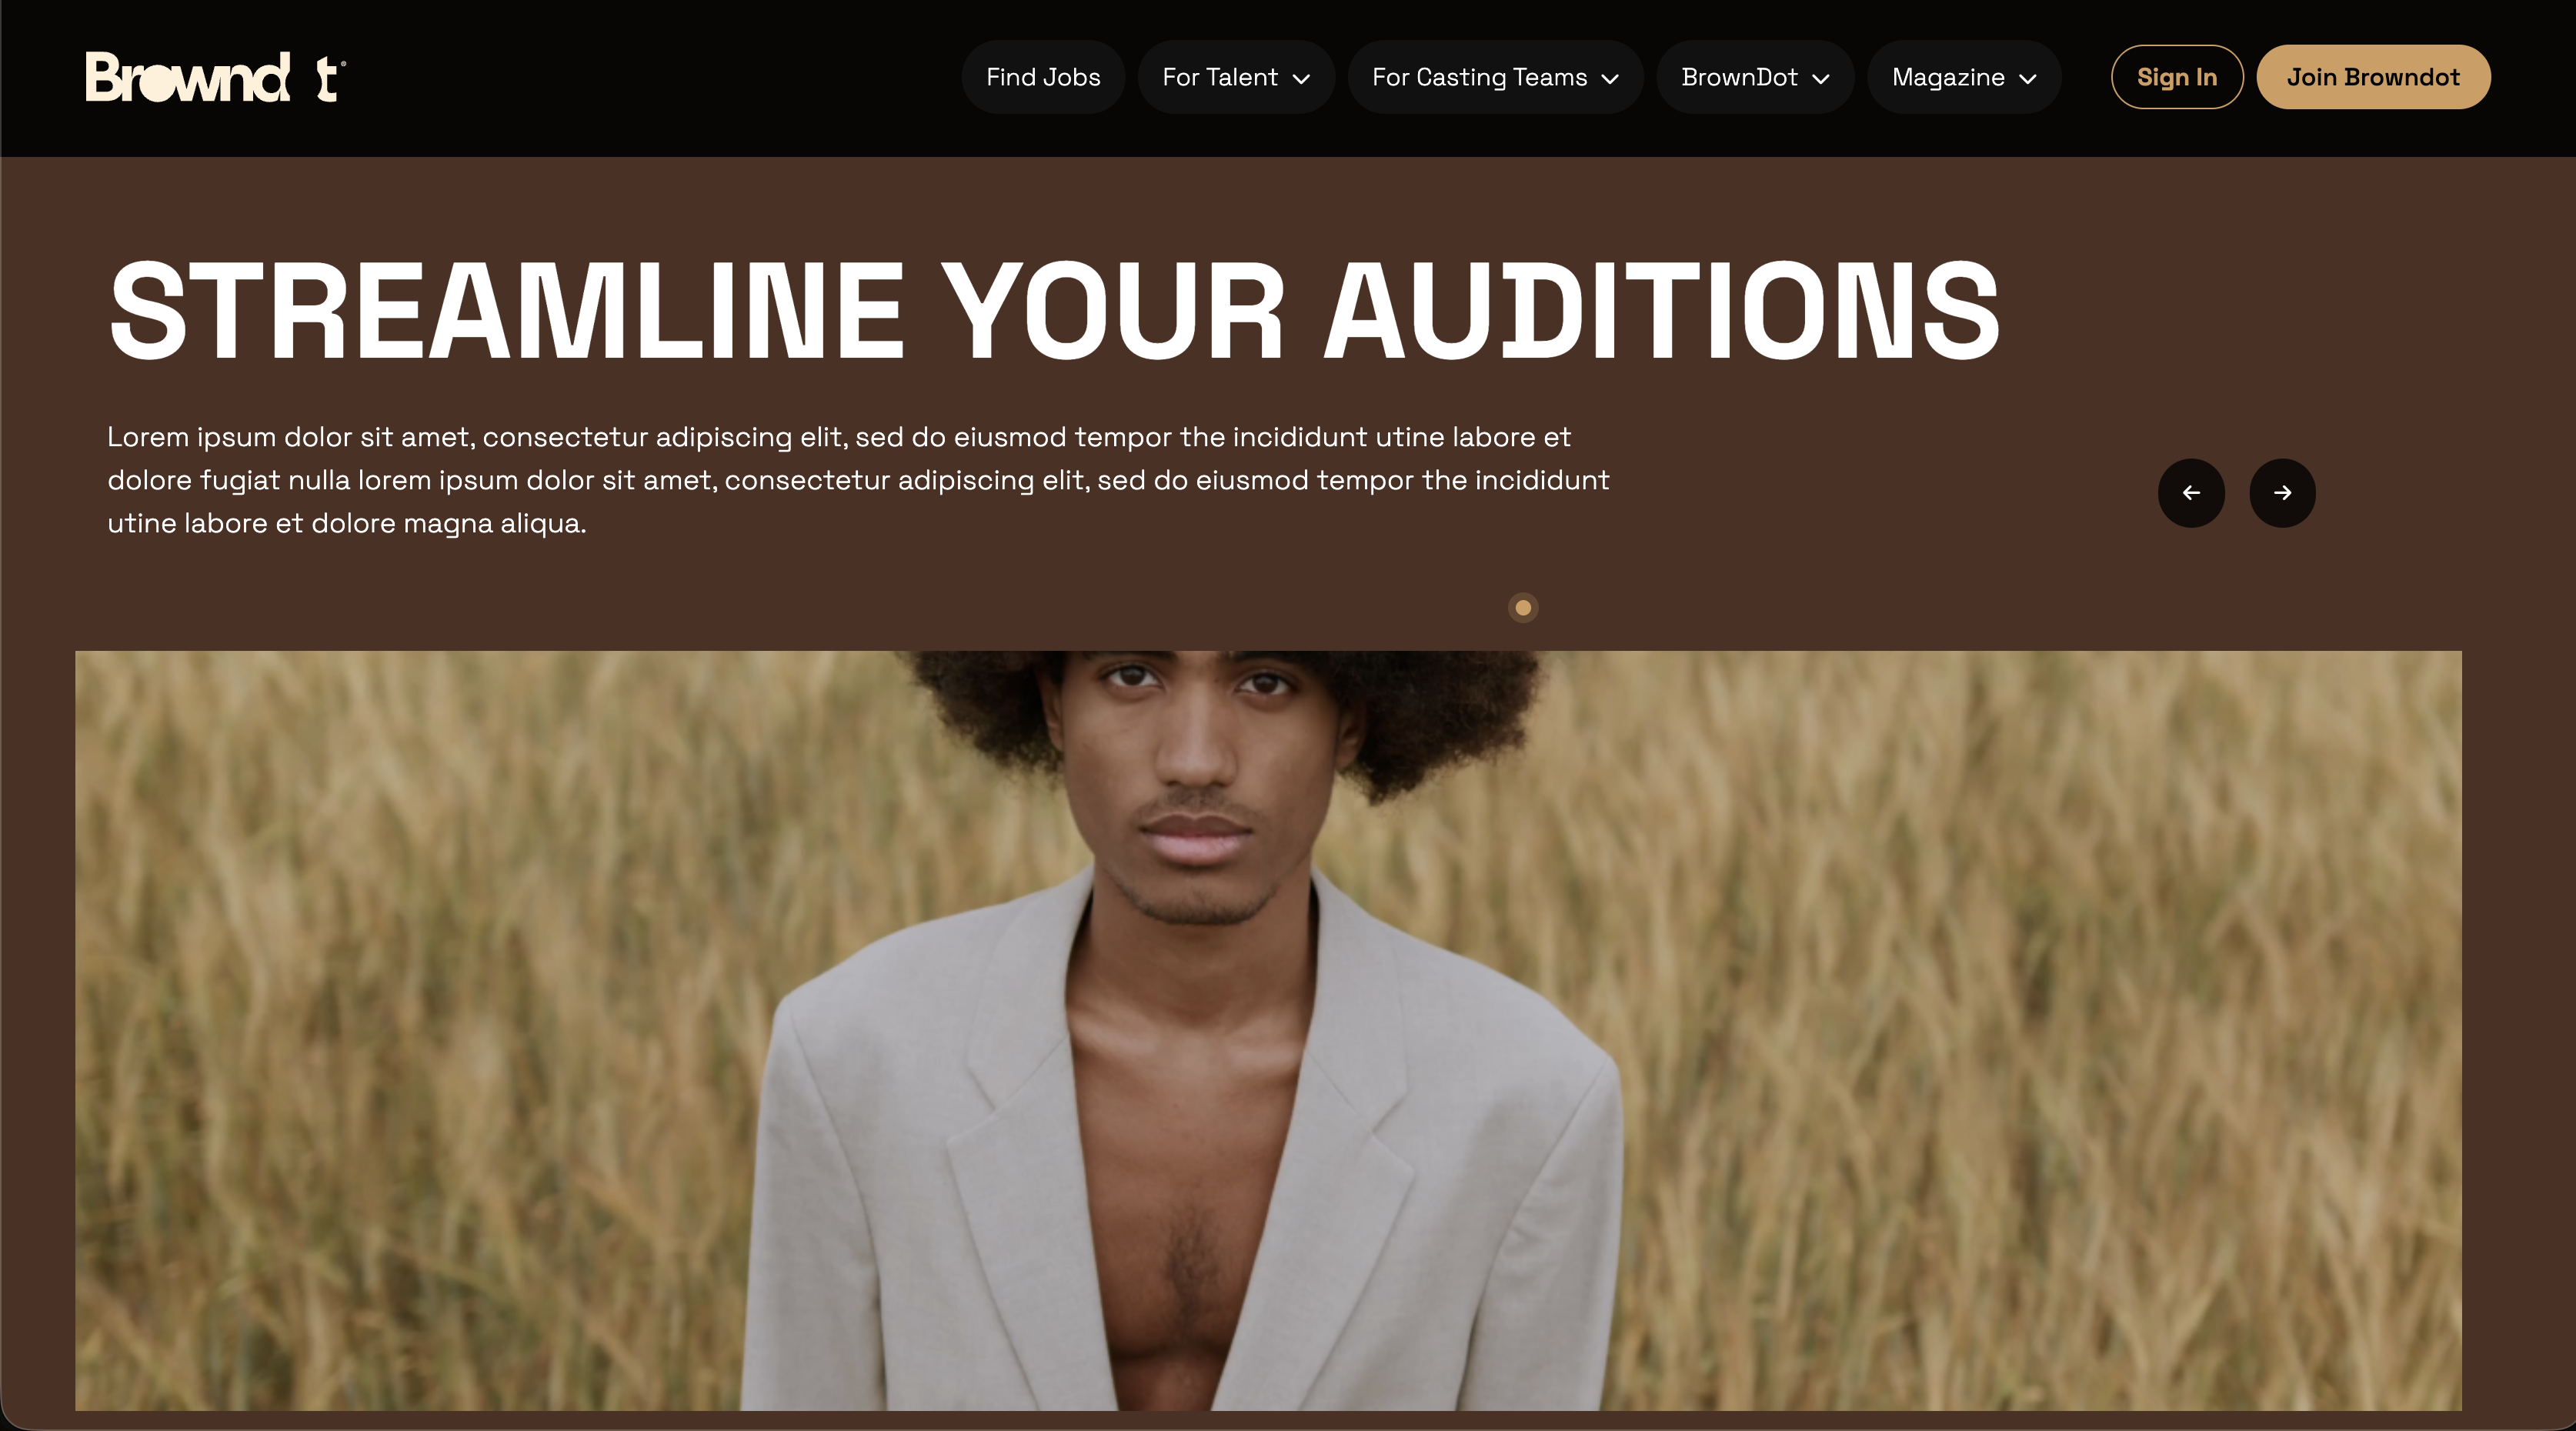Click the letter t in Browndot logo
Viewport: 2576px width, 1431px height.
[327, 79]
